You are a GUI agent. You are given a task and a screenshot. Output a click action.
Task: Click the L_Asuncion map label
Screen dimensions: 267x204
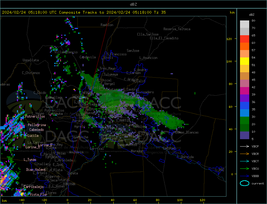click(x=148, y=58)
